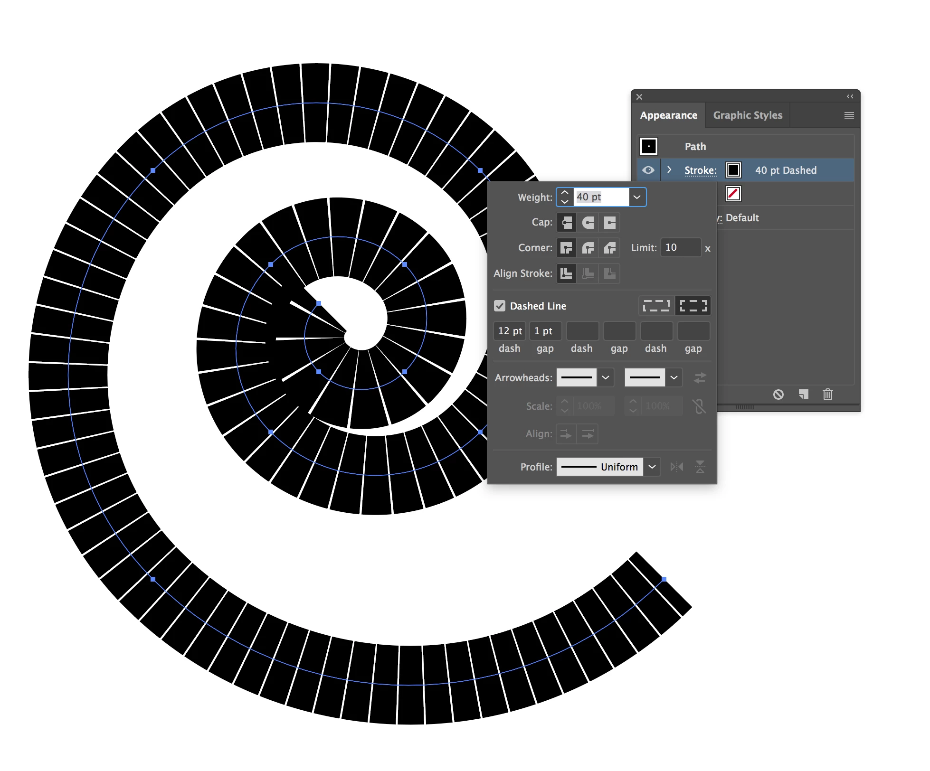Image resolution: width=930 pixels, height=771 pixels.
Task: Open the start arrowhead dropdown
Action: click(605, 378)
